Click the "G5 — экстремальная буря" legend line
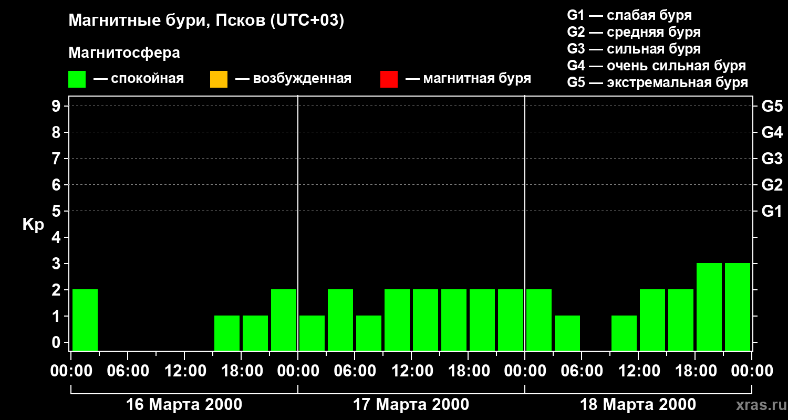 pos(657,82)
